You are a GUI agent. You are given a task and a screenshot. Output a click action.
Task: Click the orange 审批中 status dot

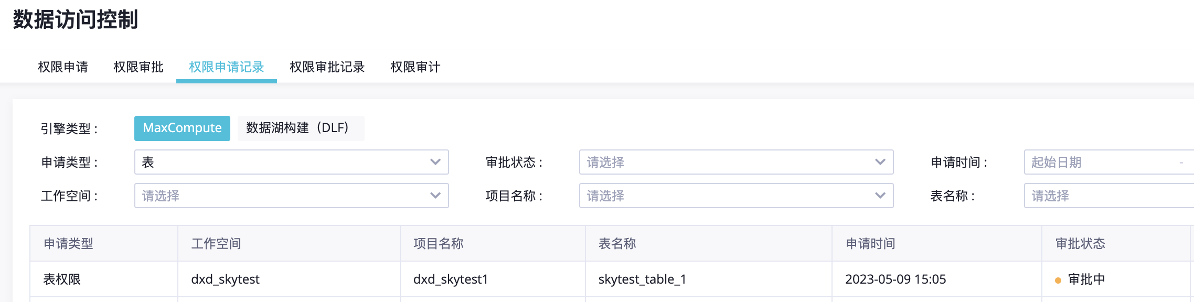pyautogui.click(x=1058, y=281)
